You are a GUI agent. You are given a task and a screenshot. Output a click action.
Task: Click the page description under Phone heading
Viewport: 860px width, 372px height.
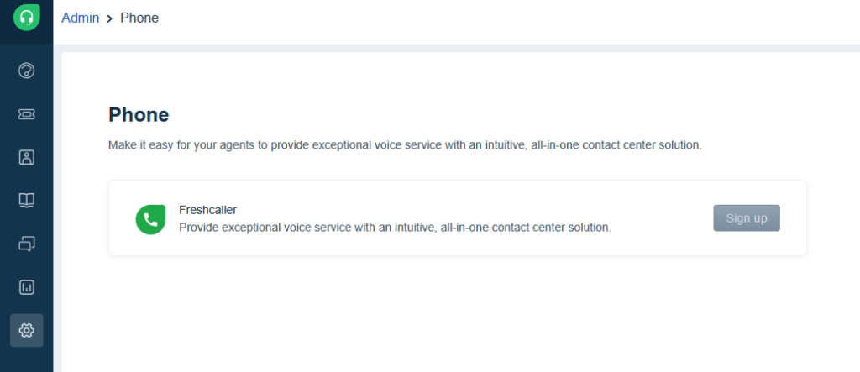(404, 145)
